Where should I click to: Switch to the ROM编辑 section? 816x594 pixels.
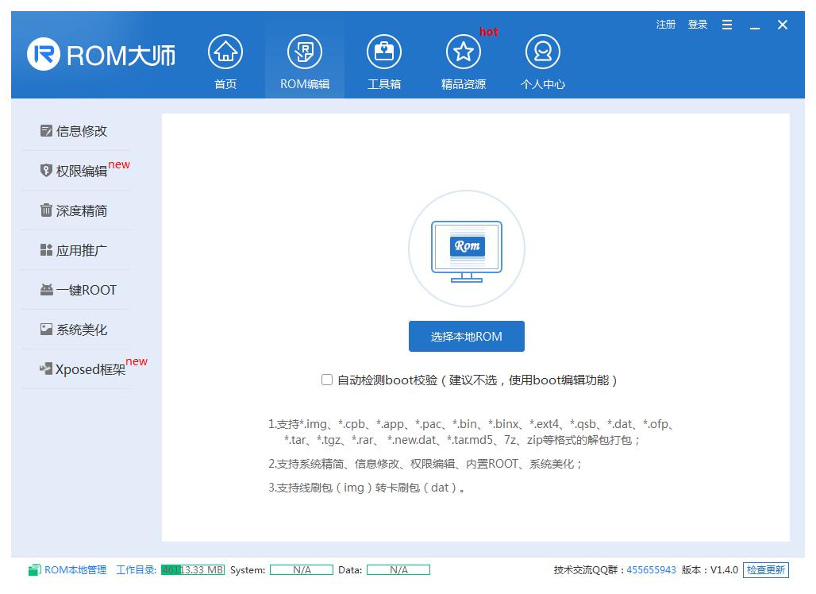tap(304, 60)
